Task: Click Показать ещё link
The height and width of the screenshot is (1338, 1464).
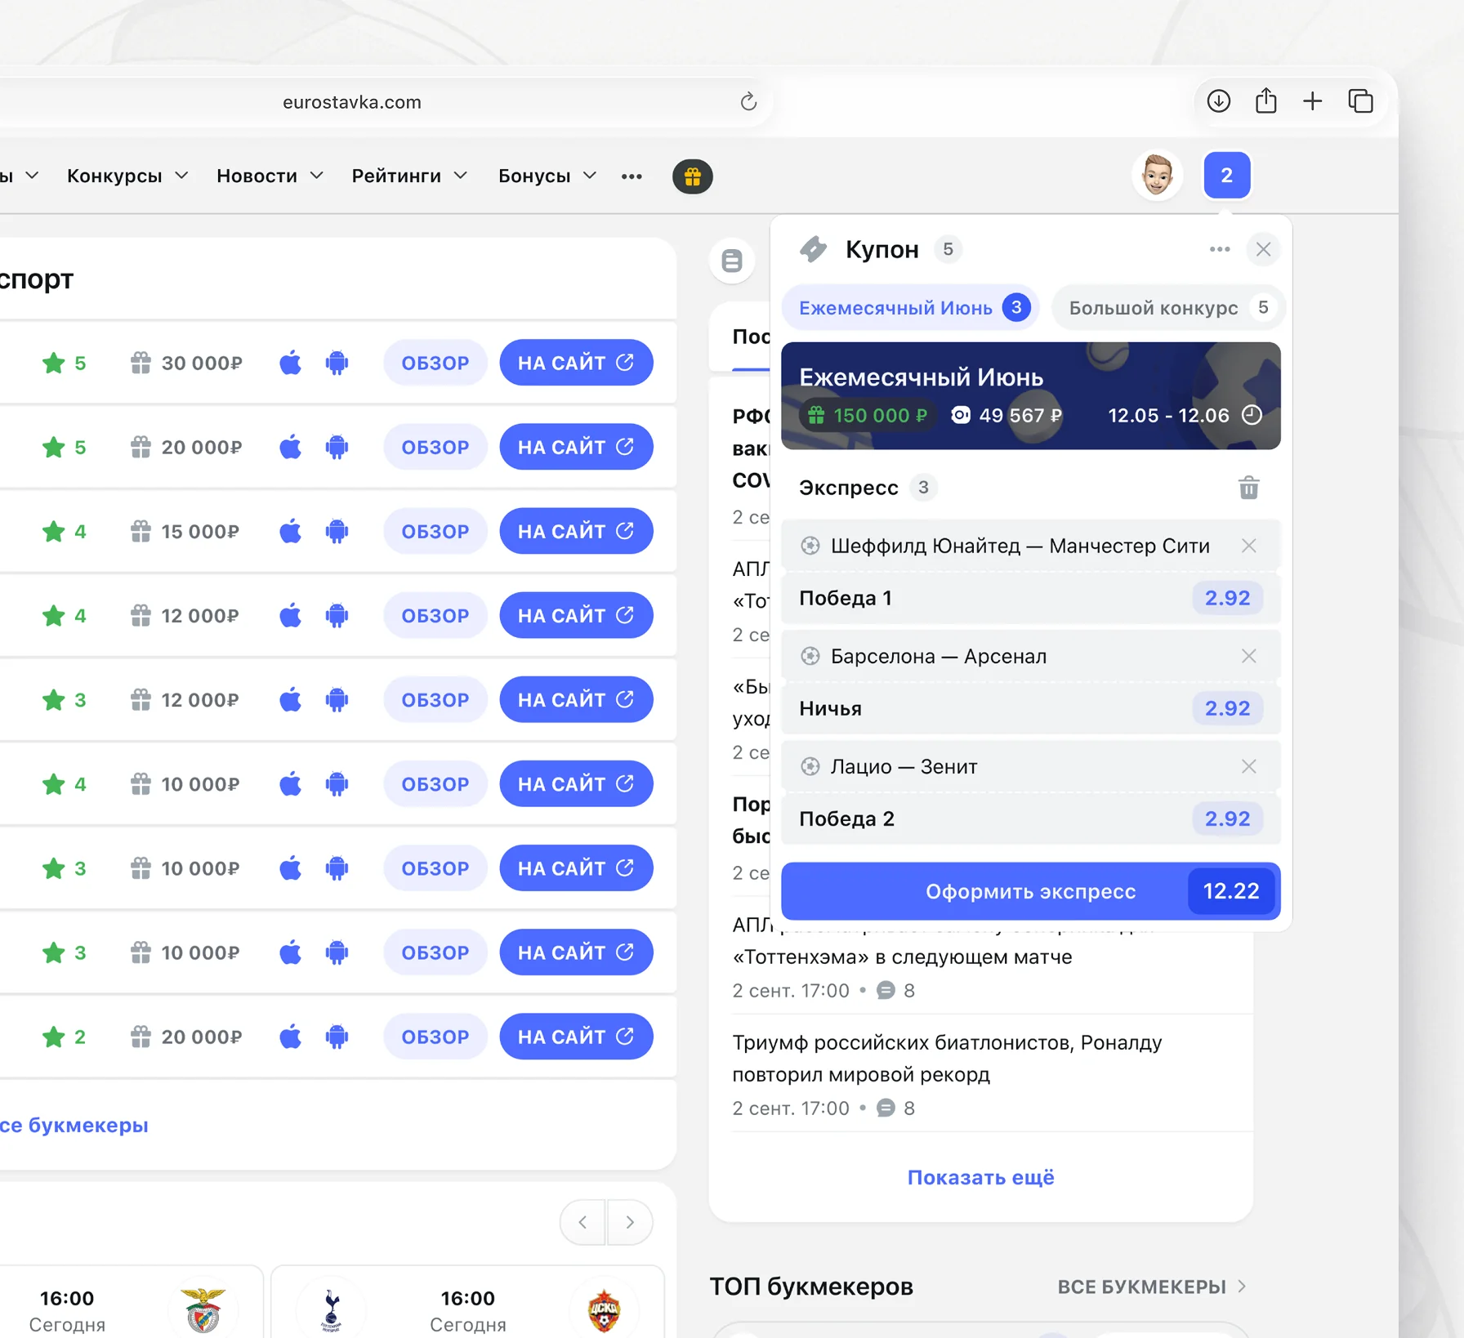Action: (980, 1177)
